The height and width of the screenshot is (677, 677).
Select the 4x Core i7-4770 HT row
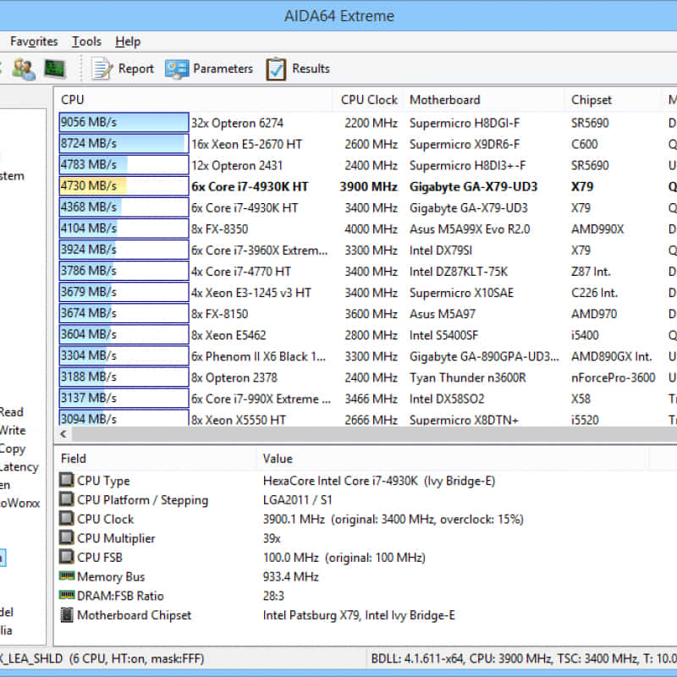click(x=367, y=271)
